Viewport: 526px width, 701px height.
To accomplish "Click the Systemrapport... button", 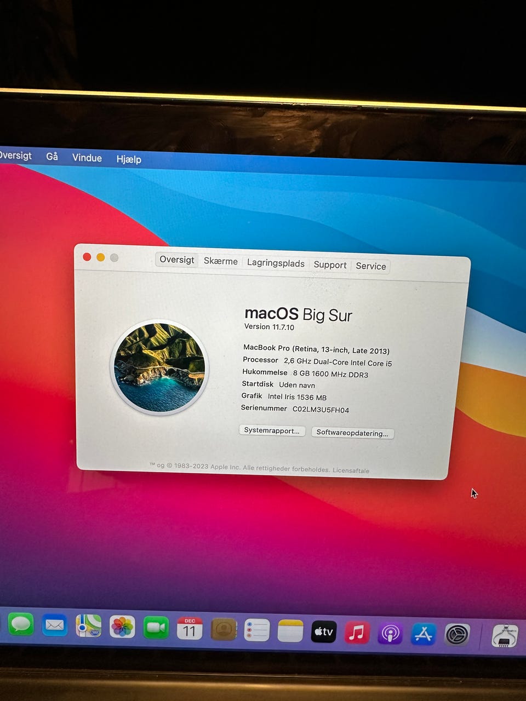I will (272, 430).
